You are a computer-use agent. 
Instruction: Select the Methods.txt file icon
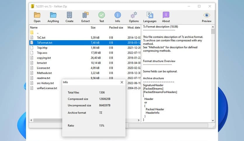tap(32, 73)
